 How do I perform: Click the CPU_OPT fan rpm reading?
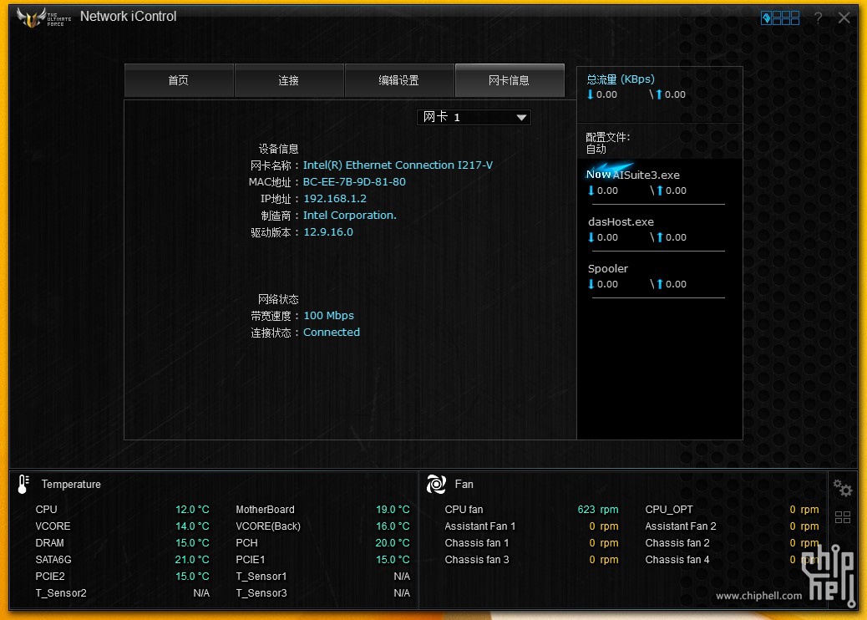click(x=804, y=510)
